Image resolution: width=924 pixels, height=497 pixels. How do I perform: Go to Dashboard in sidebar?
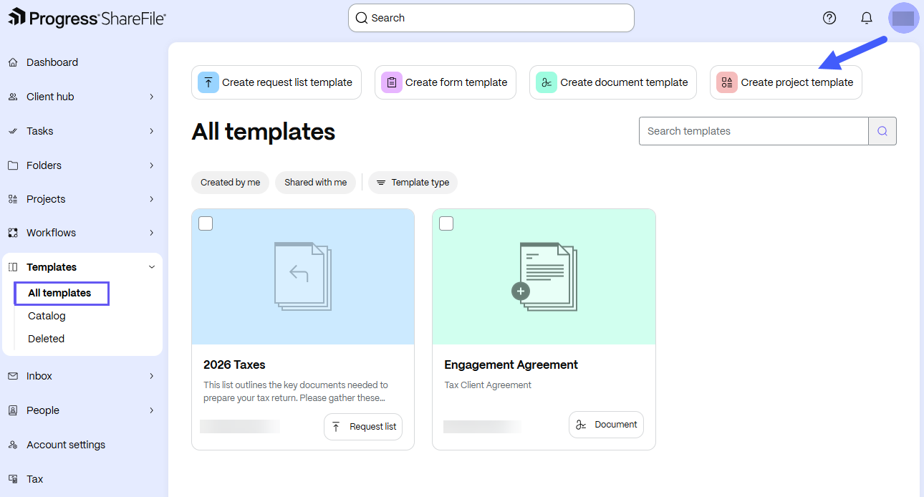point(52,62)
